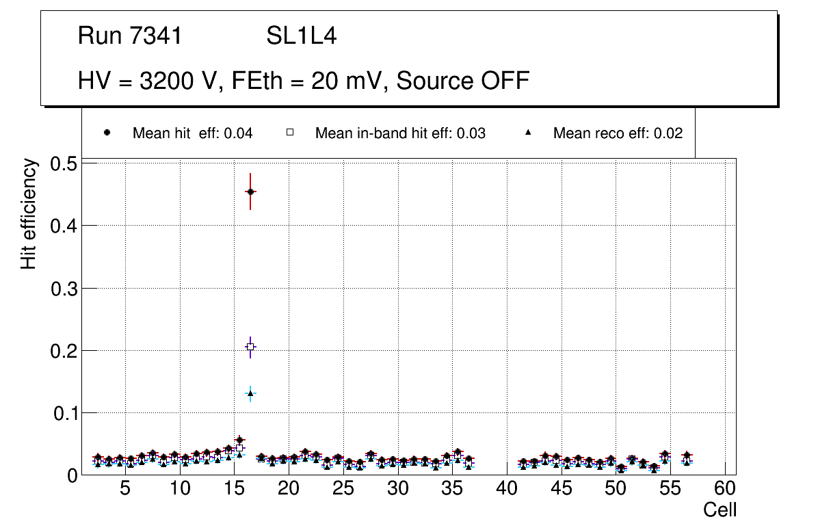Click the 'Mean reco eff: 0.02' legend label
The height and width of the screenshot is (528, 818).
618,133
